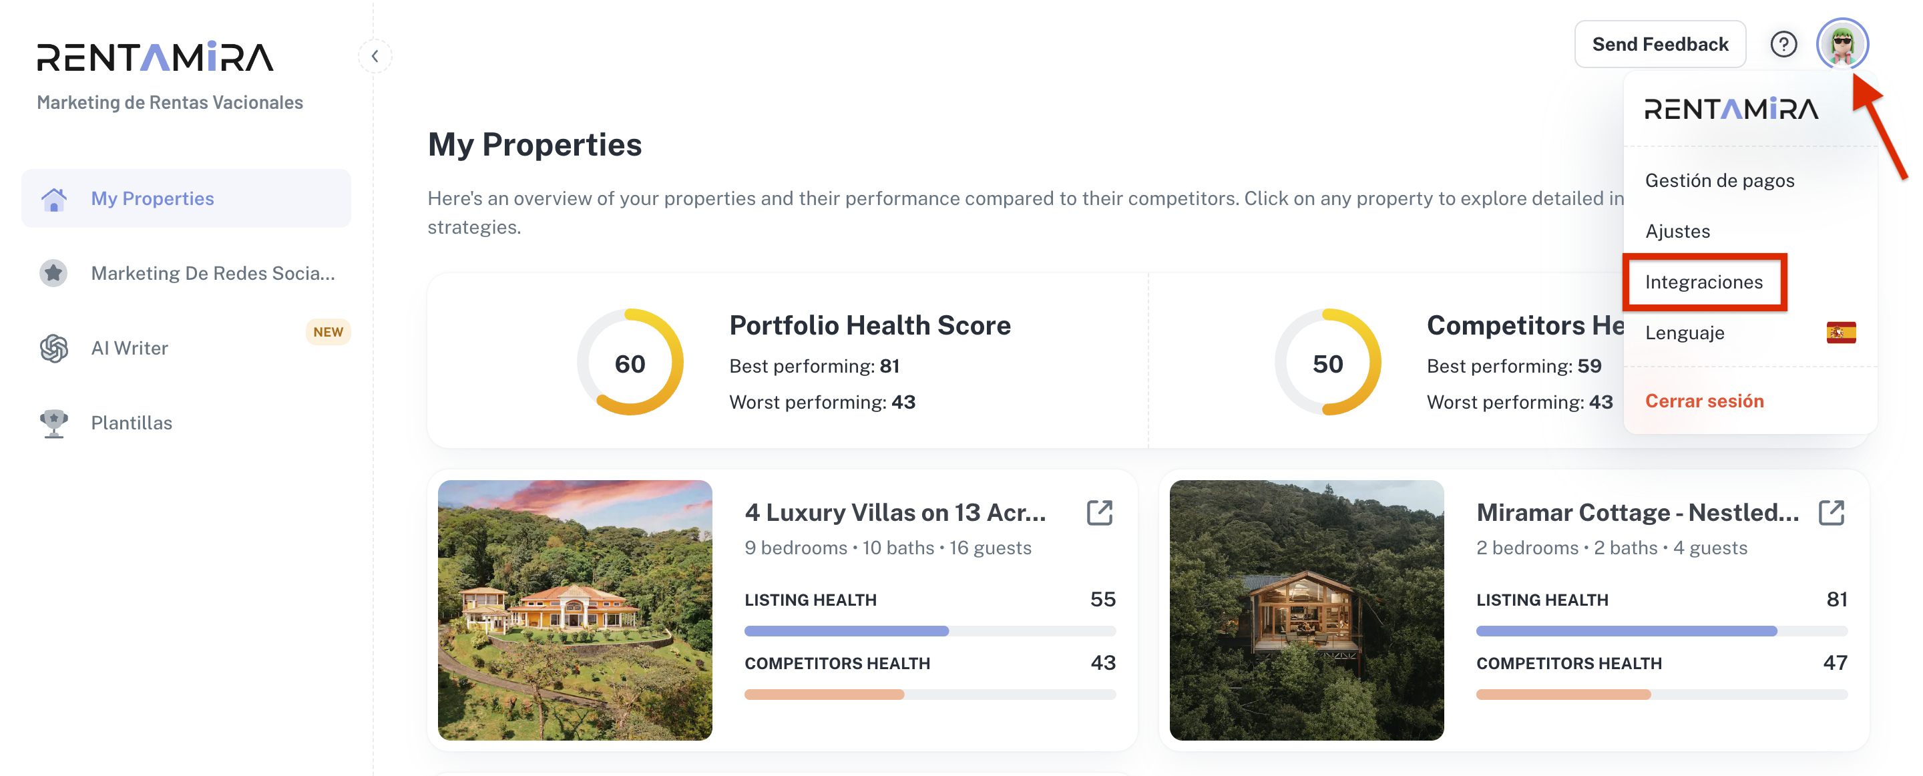Click the AI Writer swirl icon

click(x=53, y=348)
